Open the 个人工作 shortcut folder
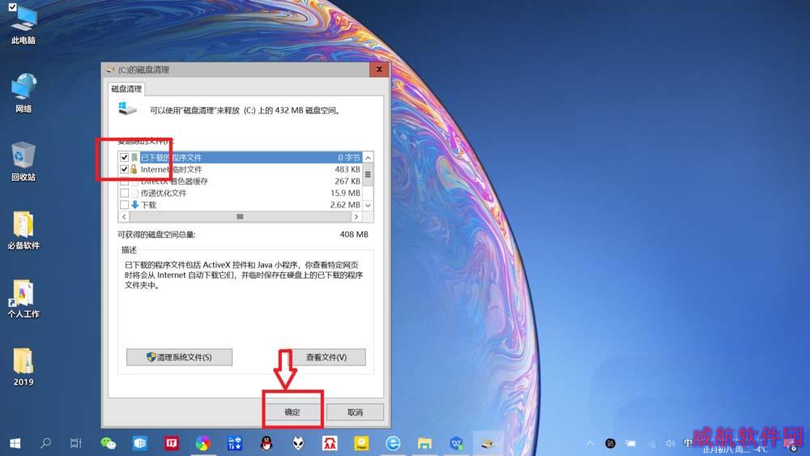 [23, 299]
